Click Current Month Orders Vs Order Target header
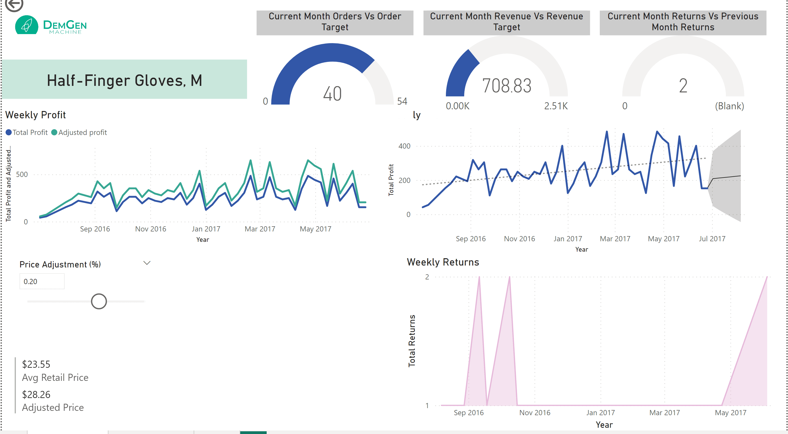 pos(335,22)
